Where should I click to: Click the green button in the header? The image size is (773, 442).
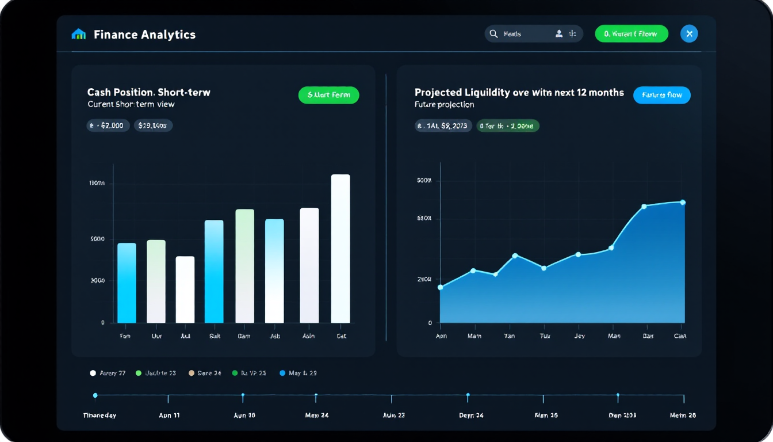tap(632, 34)
